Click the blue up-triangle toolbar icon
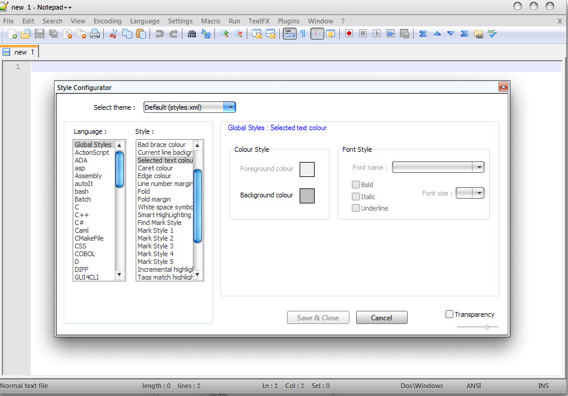Image resolution: width=568 pixels, height=396 pixels. pos(437,34)
